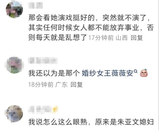The image size is (159, 130).
Task: Select the comment starting 那会看她演戏挺好的
Action: 91,28
